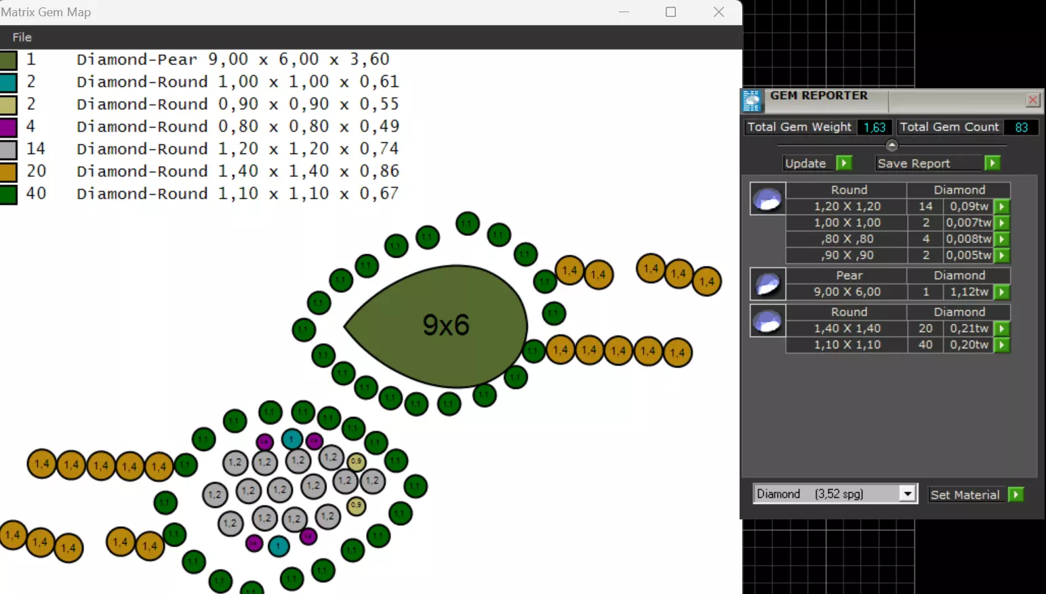Screen dimensions: 1046x594
Task: Click the 1,12tw pear weight cell
Action: (x=969, y=292)
